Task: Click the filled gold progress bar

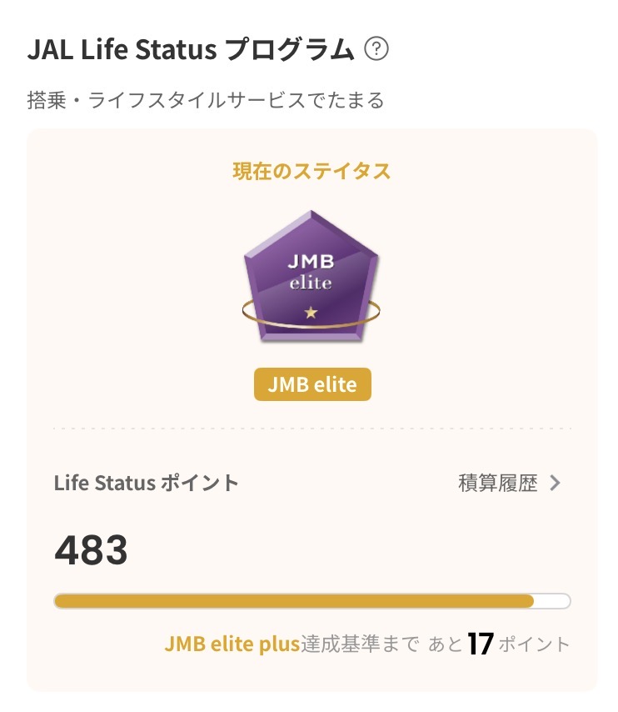Action: pos(293,601)
